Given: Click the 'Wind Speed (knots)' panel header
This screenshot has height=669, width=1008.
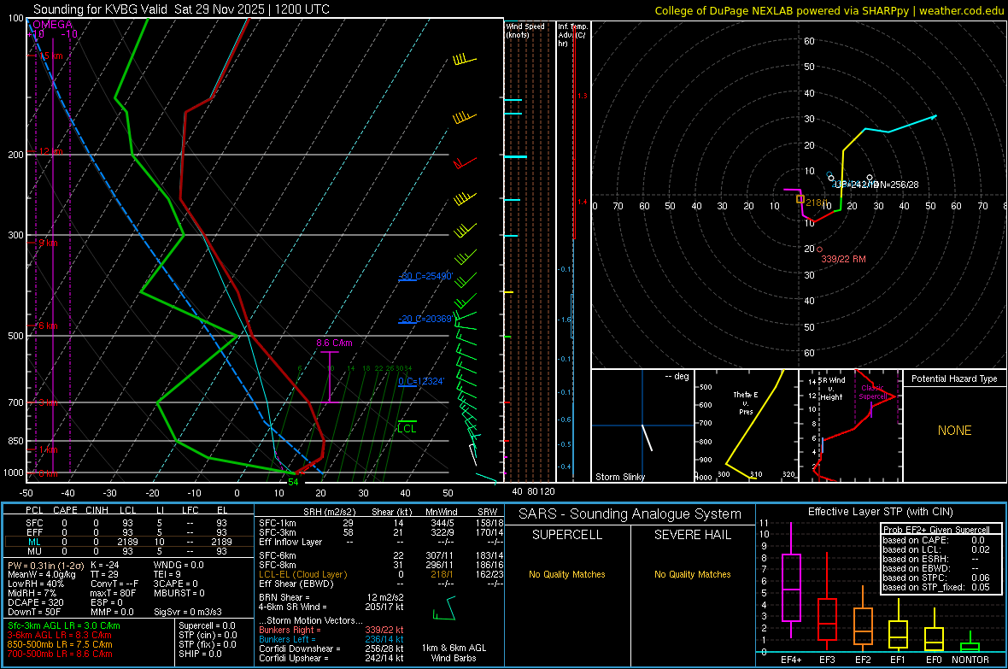Looking at the screenshot, I should 525,30.
